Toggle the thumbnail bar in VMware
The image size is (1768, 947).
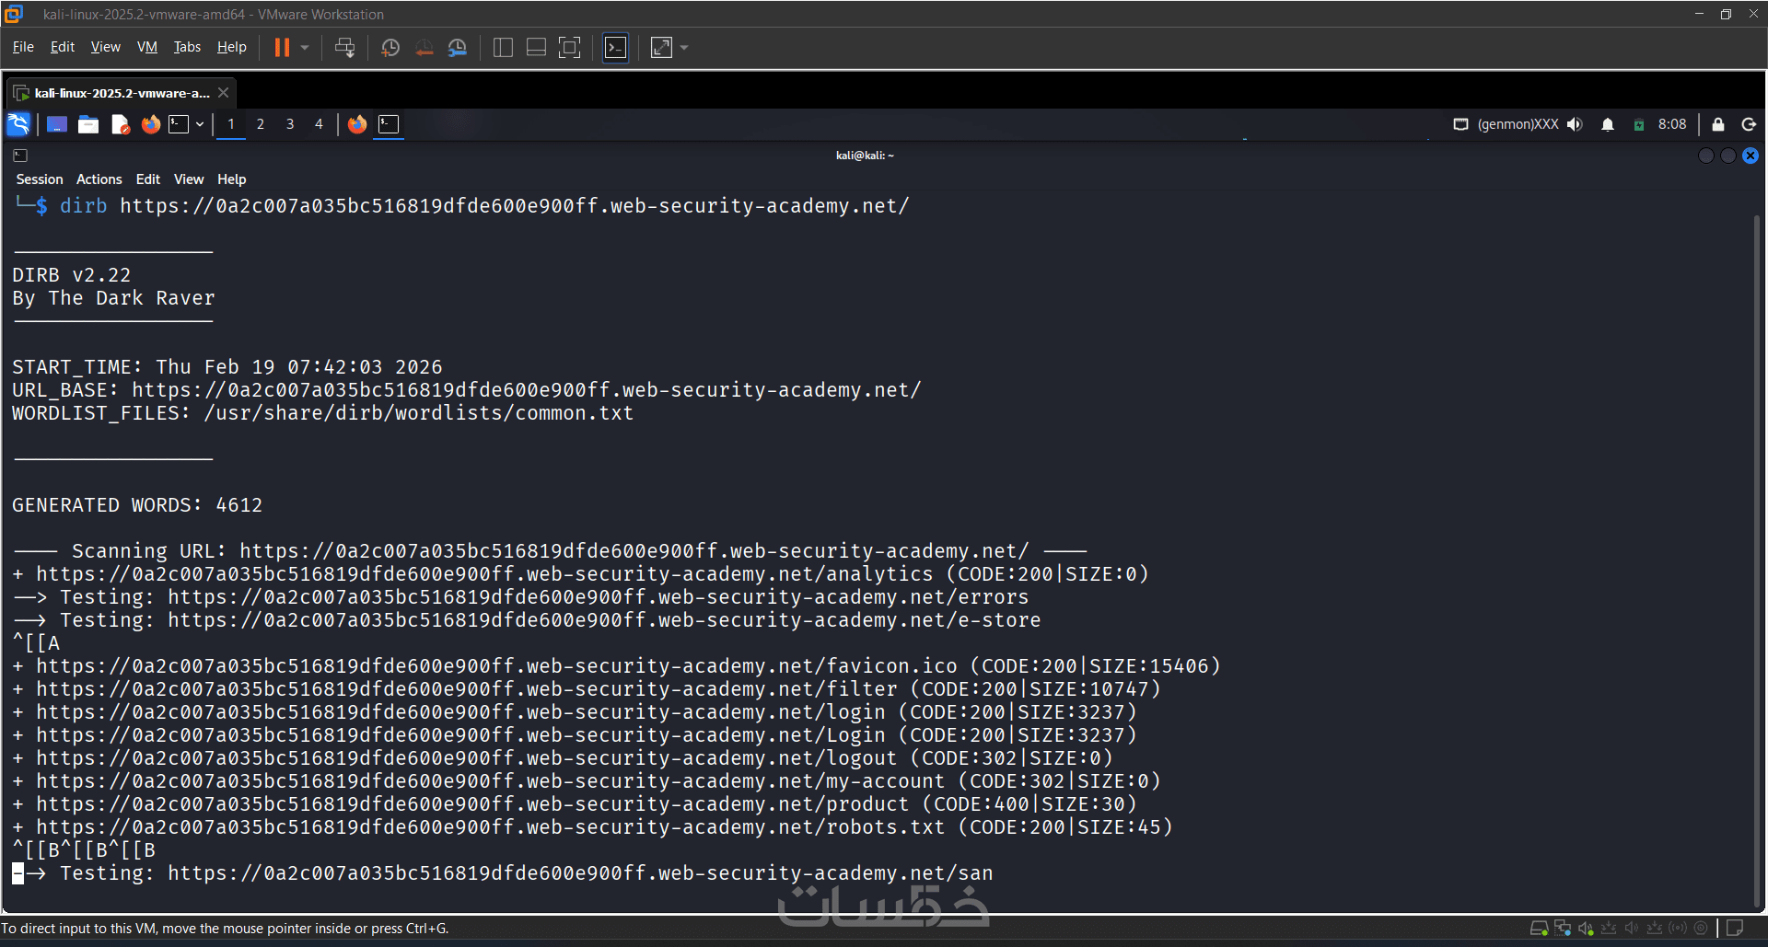coord(536,48)
